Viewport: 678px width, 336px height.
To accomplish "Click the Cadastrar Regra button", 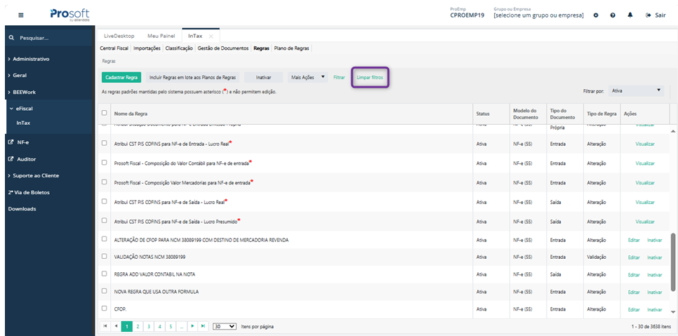I will point(121,77).
